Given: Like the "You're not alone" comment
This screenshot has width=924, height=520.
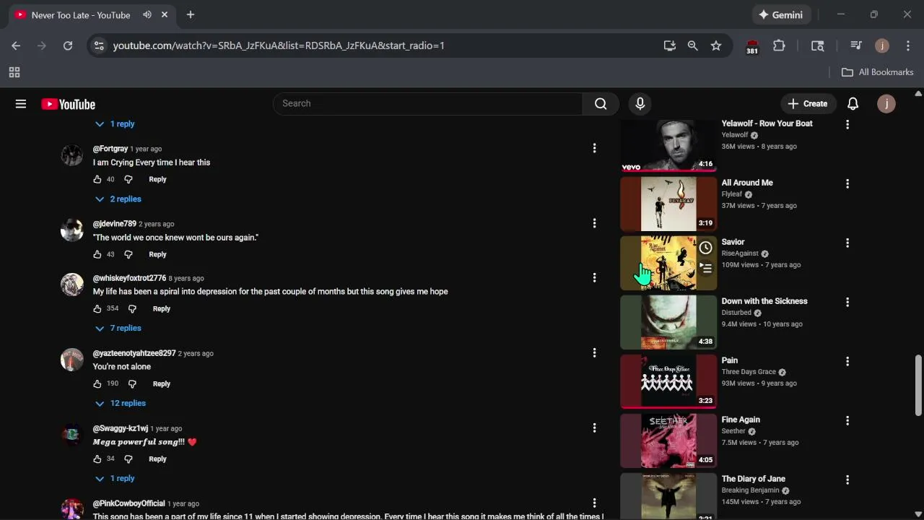Looking at the screenshot, I should click(x=97, y=383).
